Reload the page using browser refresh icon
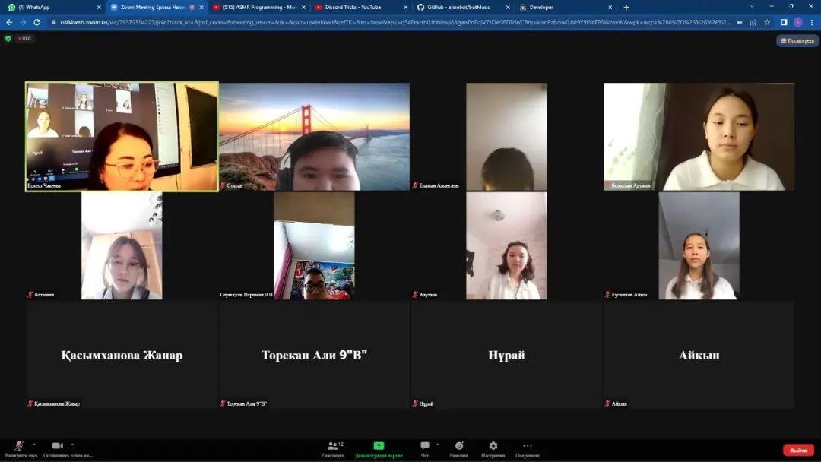 pyautogui.click(x=36, y=22)
